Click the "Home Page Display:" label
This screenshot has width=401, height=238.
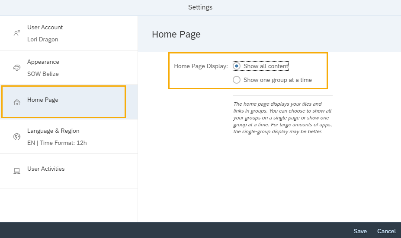(x=201, y=66)
